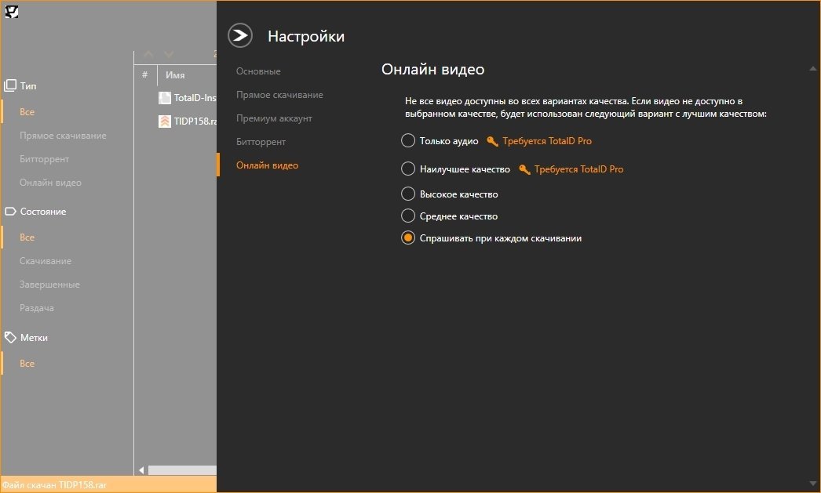The width and height of the screenshot is (821, 493).
Task: Click Требуется TotalID Pro link beside Только аудио
Action: click(547, 141)
